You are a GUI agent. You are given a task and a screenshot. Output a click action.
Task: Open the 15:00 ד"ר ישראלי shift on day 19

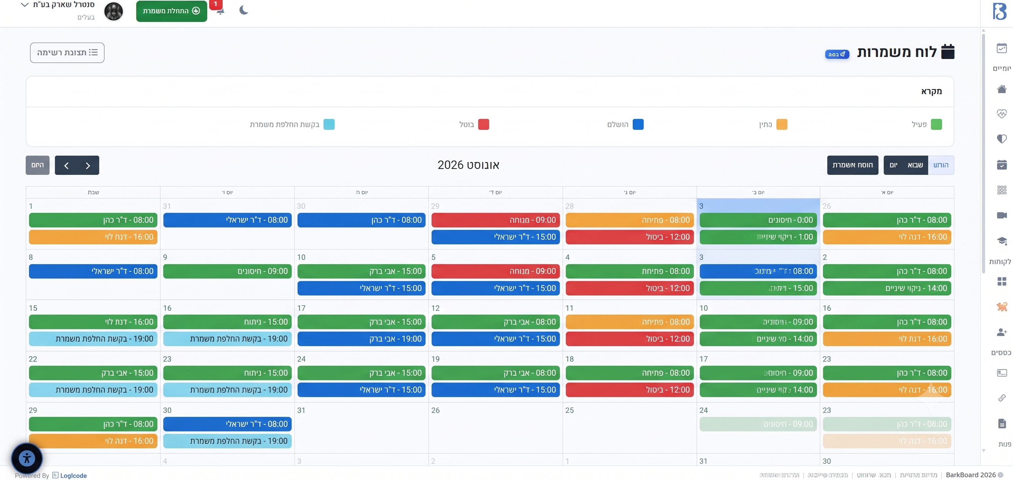point(496,390)
